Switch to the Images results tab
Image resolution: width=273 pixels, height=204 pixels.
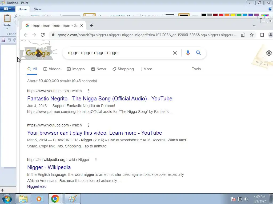(76, 69)
